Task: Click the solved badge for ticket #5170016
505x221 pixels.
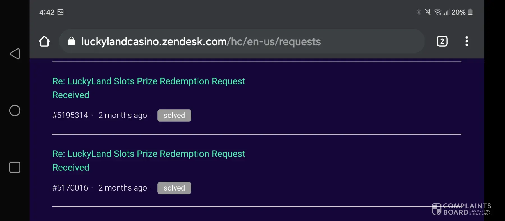Action: click(x=174, y=188)
